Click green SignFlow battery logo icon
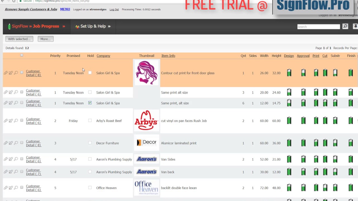The height and width of the screenshot is (201, 358). [x=9, y=26]
